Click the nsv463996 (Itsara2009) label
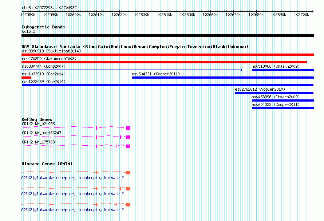This screenshot has height=221, width=324. click(x=276, y=97)
